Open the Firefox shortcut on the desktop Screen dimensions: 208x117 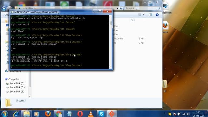coord(165,27)
